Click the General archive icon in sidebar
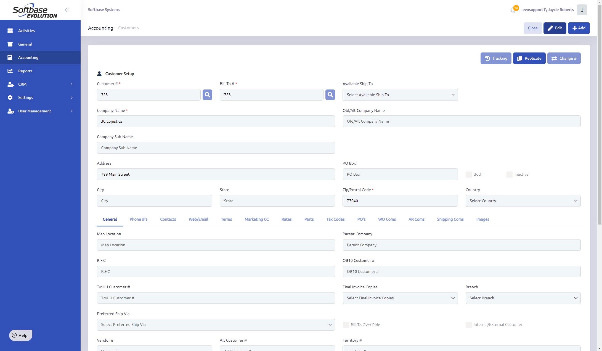602x351 pixels. (x=10, y=44)
